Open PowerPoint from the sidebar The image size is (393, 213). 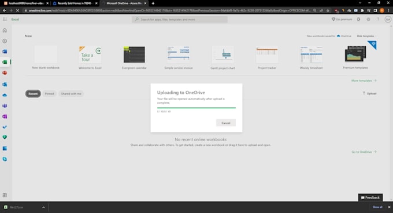click(5, 73)
